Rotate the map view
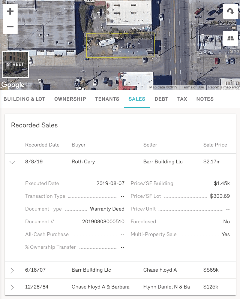This screenshot has height=299, width=240. pyautogui.click(x=230, y=11)
